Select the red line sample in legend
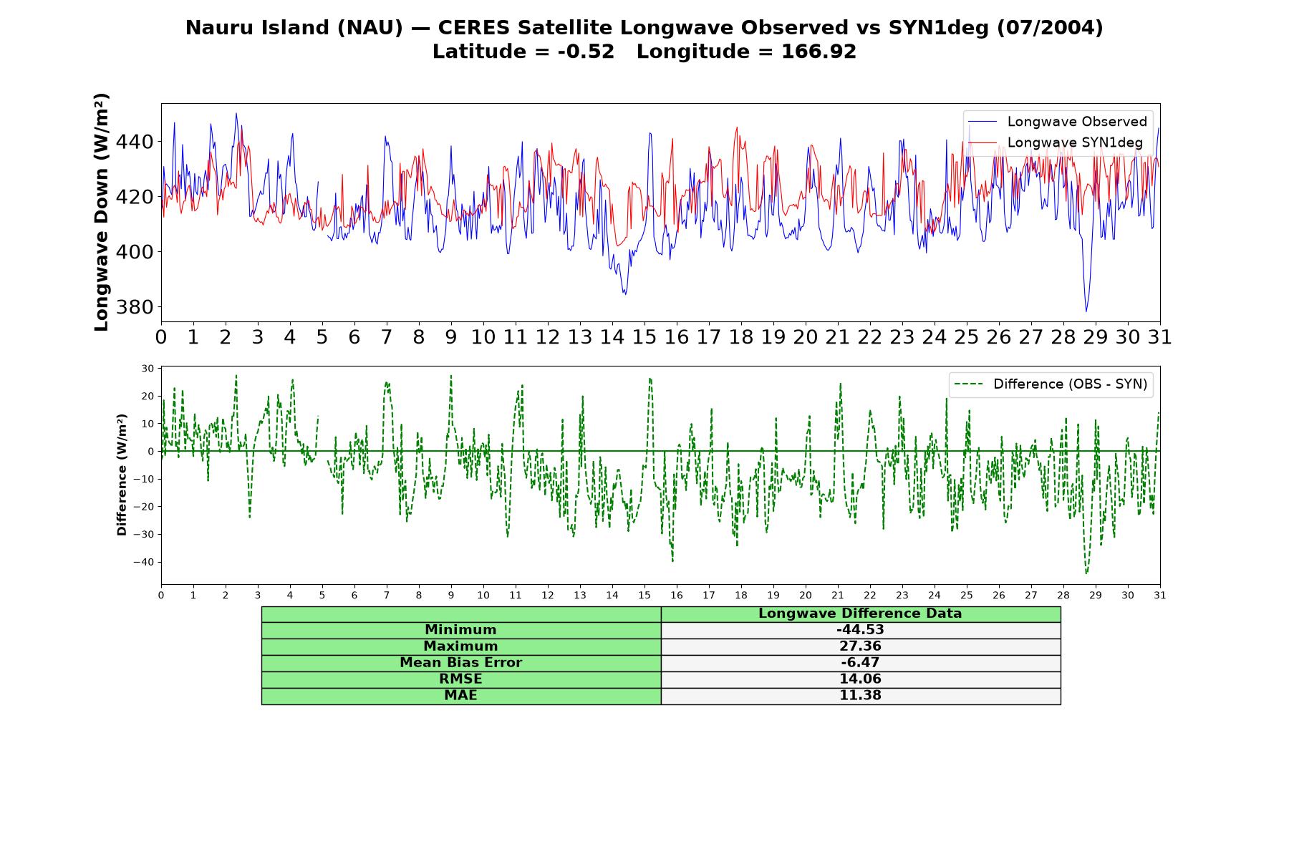Viewport: 1289px width, 859px height. (983, 142)
